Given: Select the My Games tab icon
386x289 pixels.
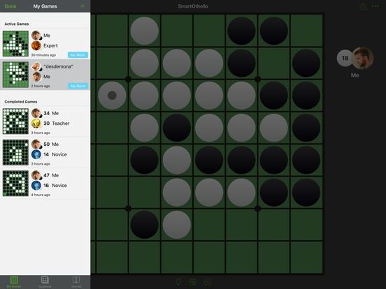Looking at the screenshot, I should click(14, 282).
